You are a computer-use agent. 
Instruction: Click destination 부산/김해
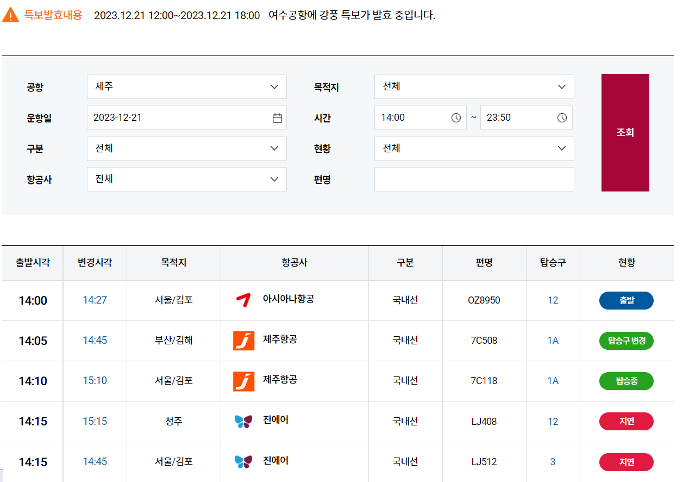coord(174,341)
